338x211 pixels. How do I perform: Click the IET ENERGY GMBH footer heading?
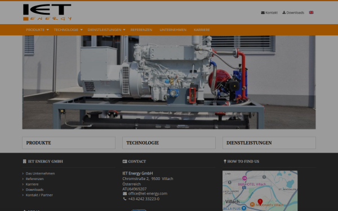[x=45, y=161]
